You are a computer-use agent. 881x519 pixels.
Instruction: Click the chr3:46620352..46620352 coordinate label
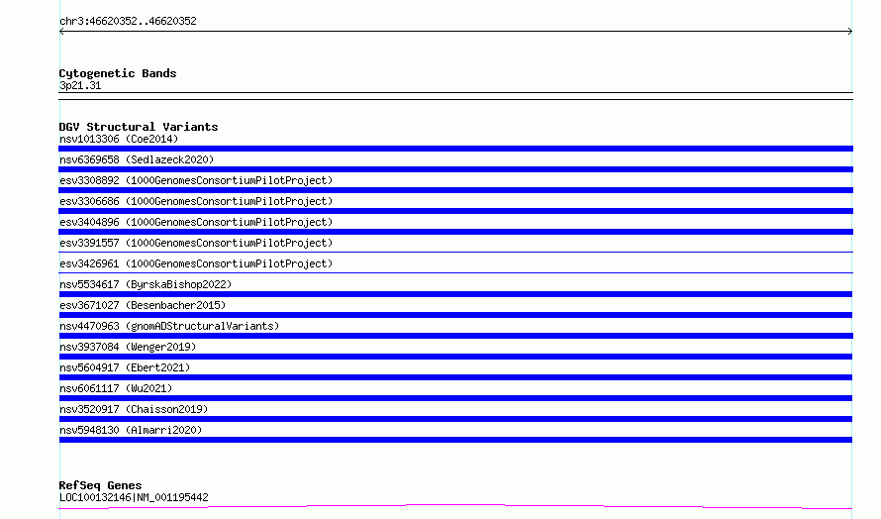click(128, 21)
